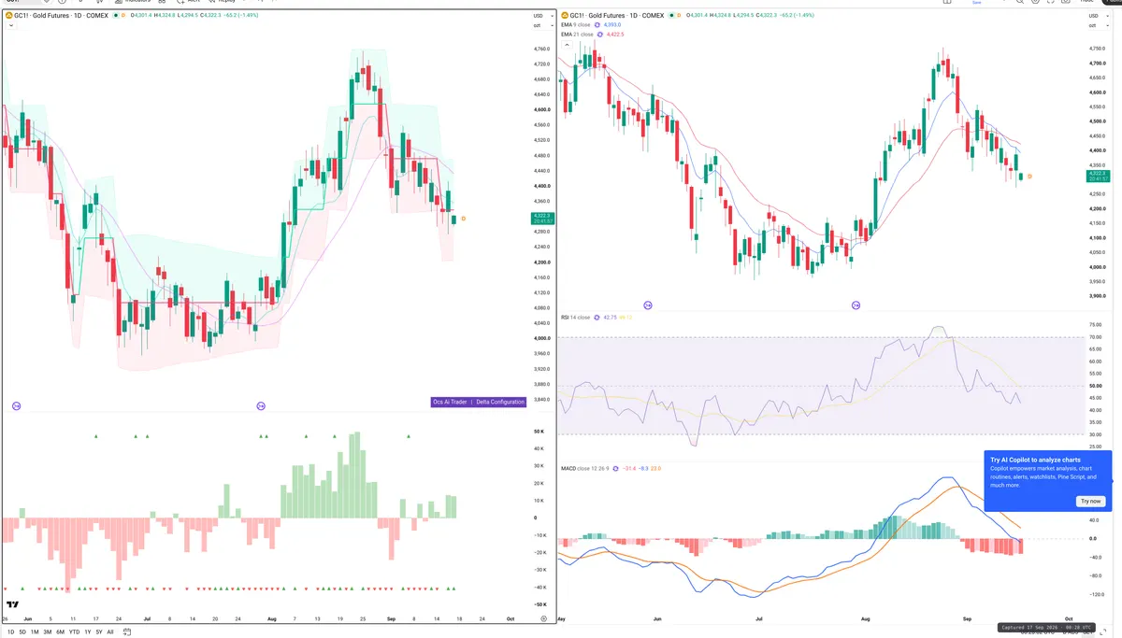This screenshot has width=1122, height=638.
Task: Select EMA 9 close legend in right chart
Action: click(575, 25)
